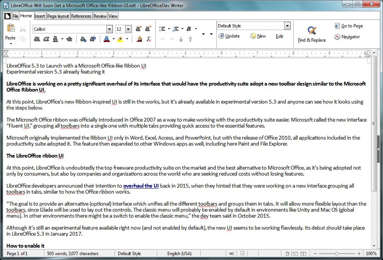Click the Paste clipboard icon

11,28
